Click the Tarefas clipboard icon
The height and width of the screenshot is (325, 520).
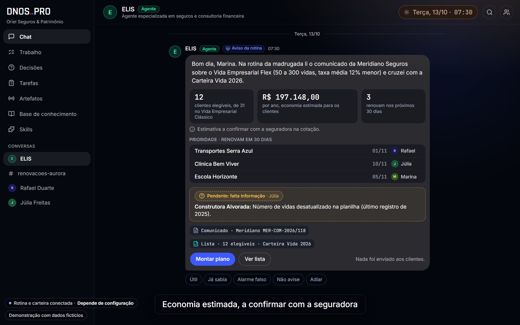tap(11, 83)
